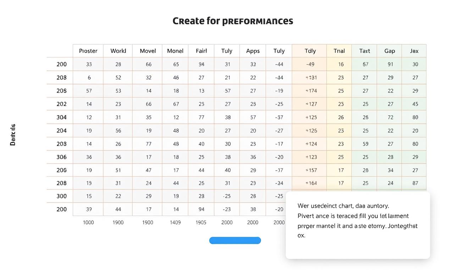Click the row labeled 306
Screen dimensions: 454x272
[x=61, y=157]
